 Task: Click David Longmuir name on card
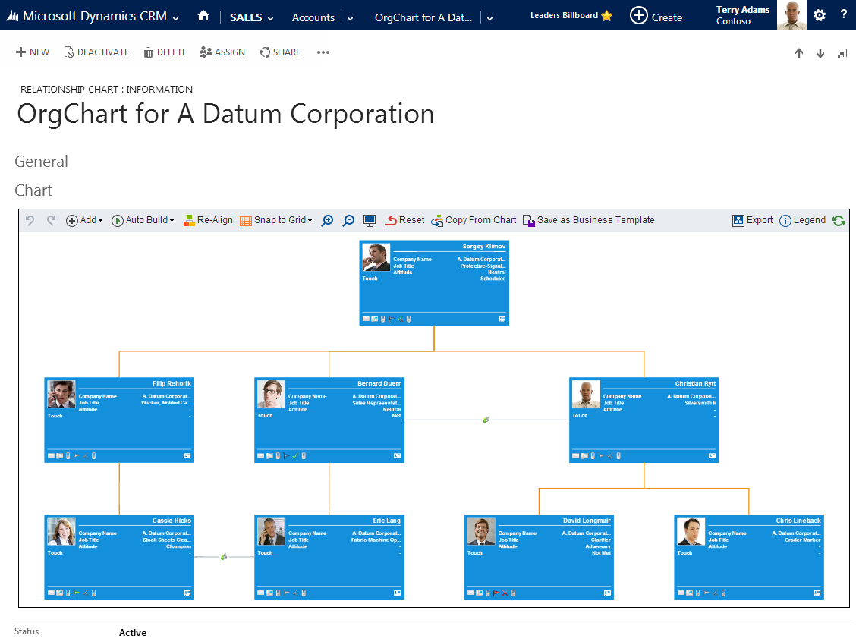[x=587, y=521]
